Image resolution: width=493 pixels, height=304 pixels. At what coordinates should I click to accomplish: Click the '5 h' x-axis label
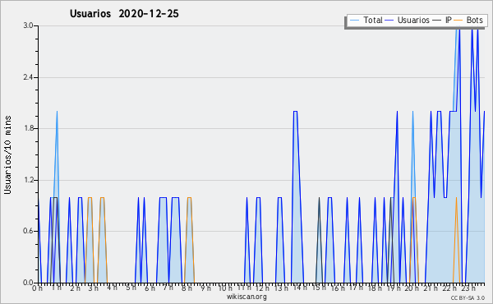[x=131, y=288]
